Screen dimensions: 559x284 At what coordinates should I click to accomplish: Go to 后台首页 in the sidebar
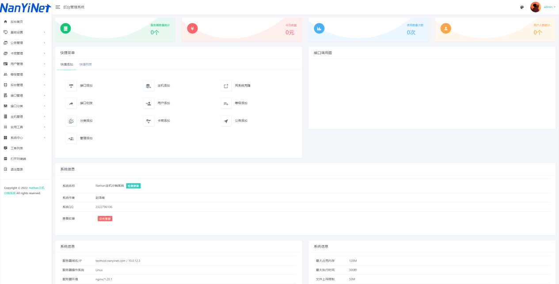pyautogui.click(x=26, y=22)
